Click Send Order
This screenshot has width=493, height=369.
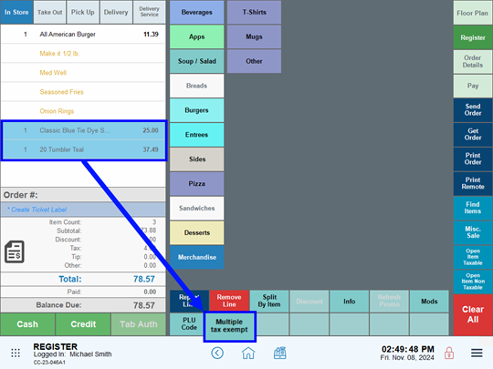coord(473,110)
